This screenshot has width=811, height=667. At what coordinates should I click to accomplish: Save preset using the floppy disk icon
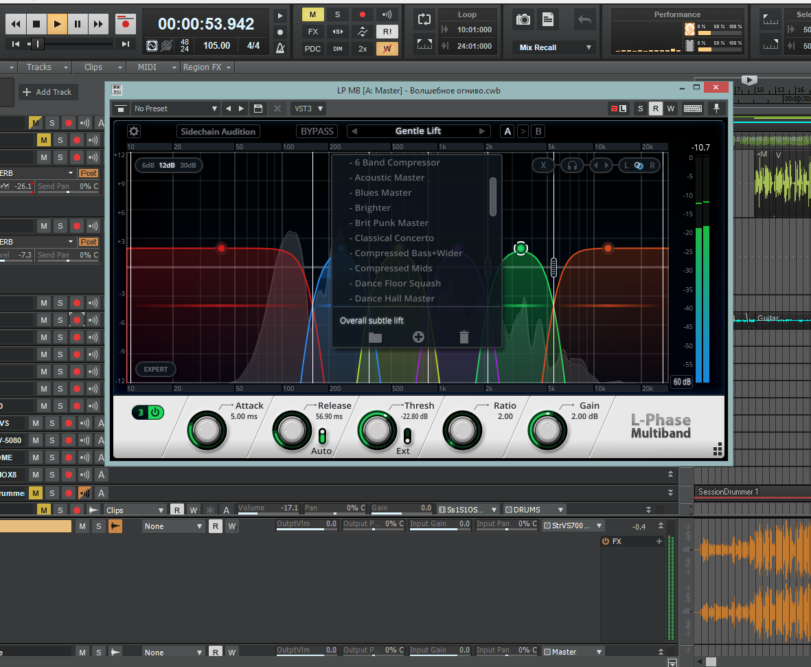258,109
